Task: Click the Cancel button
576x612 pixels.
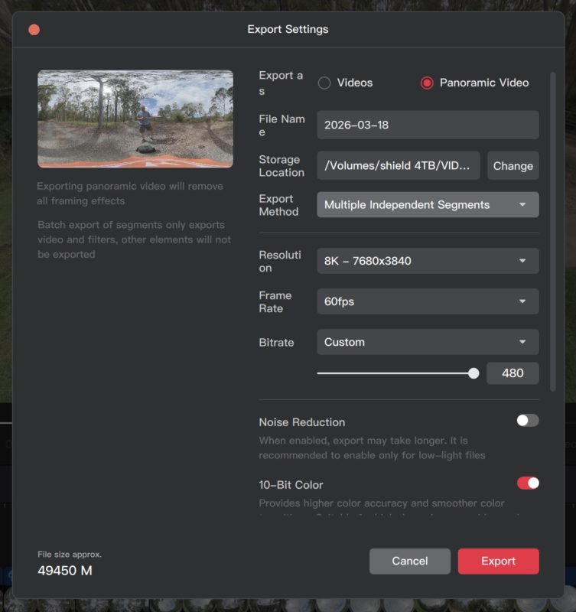Action: click(410, 561)
